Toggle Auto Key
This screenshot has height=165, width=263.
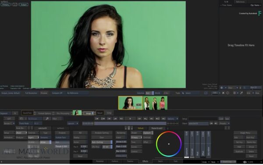tap(251, 137)
